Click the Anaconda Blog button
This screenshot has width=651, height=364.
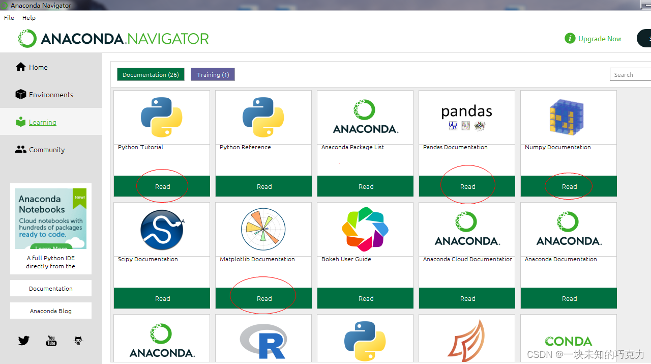point(51,311)
